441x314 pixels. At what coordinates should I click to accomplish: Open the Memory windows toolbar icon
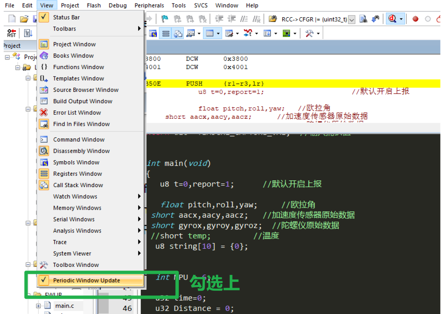210,33
